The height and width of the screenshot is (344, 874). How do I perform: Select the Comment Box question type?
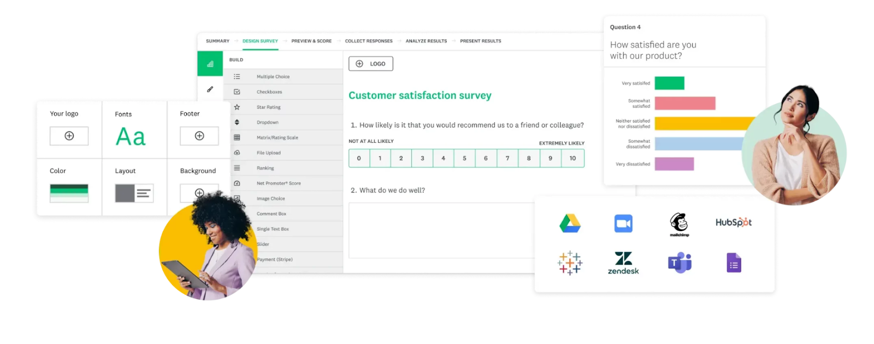click(283, 214)
